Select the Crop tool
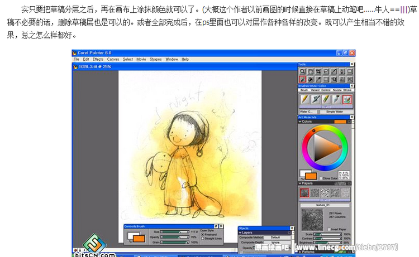The height and width of the screenshot is (257, 419). click(318, 71)
